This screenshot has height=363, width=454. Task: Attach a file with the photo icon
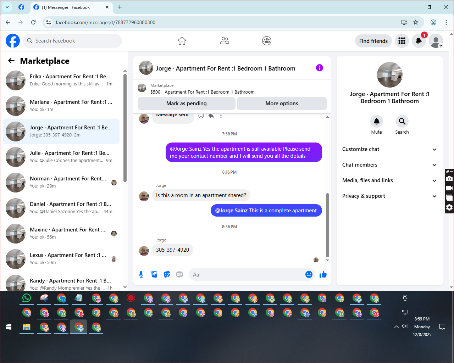(x=154, y=274)
